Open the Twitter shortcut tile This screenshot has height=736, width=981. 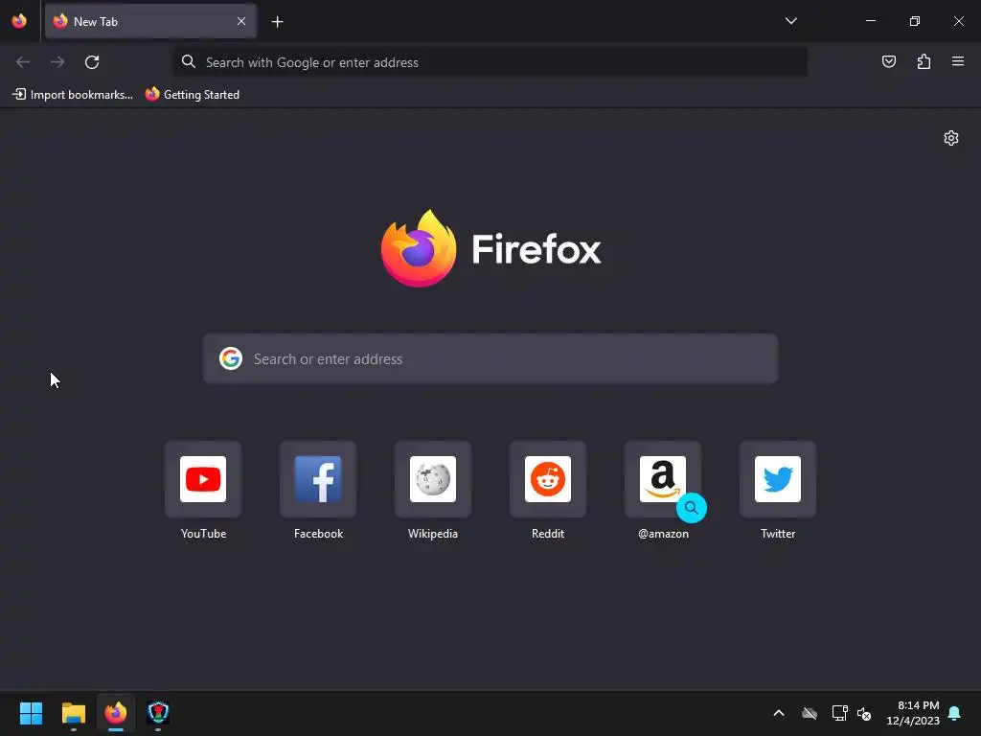point(778,479)
